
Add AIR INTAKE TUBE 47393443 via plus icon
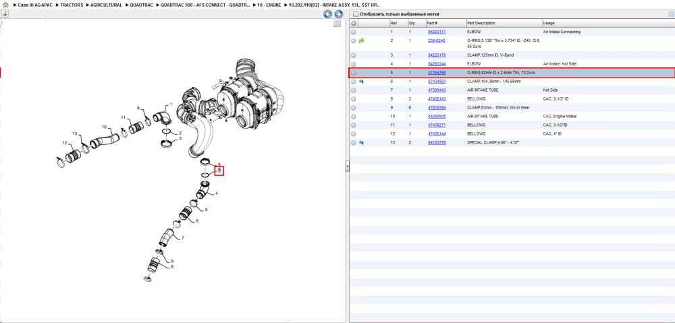354,90
